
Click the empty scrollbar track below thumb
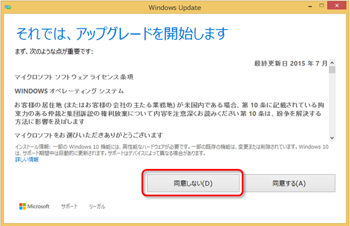[332, 104]
